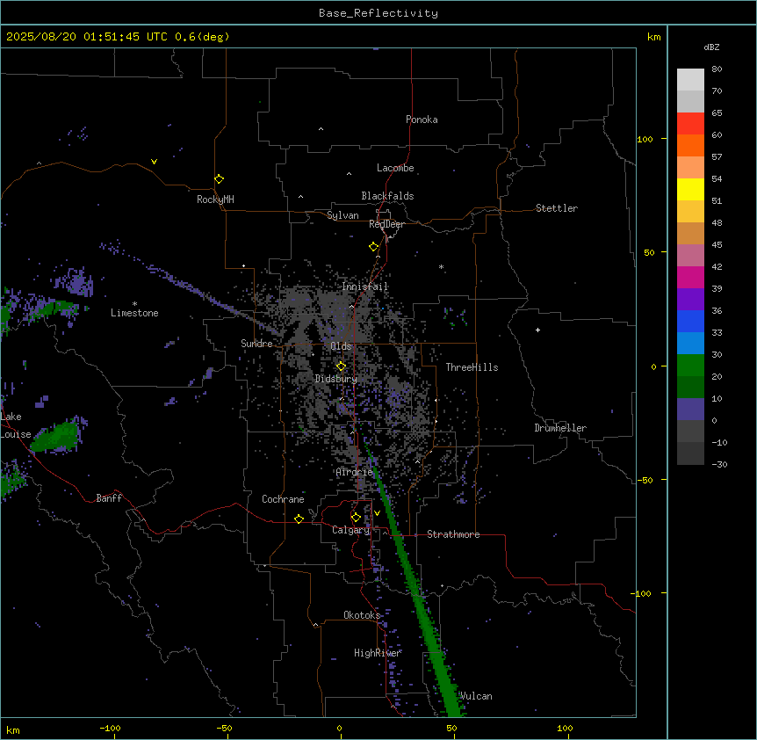This screenshot has width=757, height=740.
Task: Click the Innisfail label
Action: click(364, 287)
